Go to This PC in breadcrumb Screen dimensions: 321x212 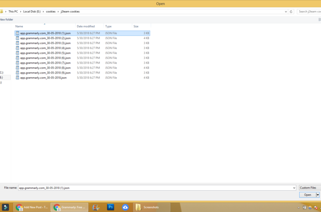[x=13, y=12]
